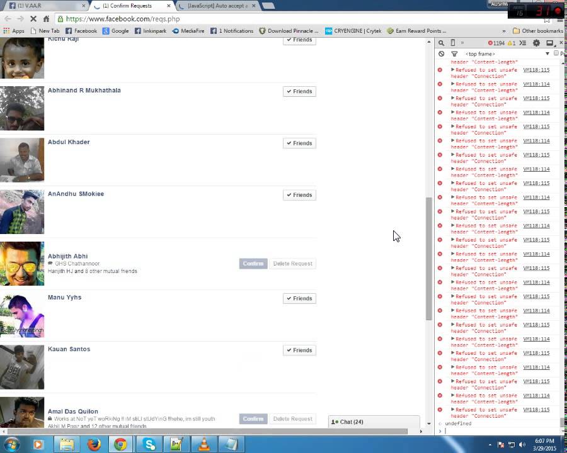Screen dimensions: 567x453
Task: Open MediaFire bookmark
Action: (x=188, y=31)
